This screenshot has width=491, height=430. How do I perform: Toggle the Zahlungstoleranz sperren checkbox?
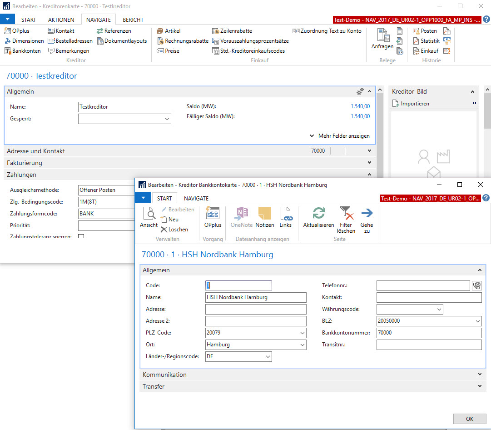pyautogui.click(x=81, y=236)
